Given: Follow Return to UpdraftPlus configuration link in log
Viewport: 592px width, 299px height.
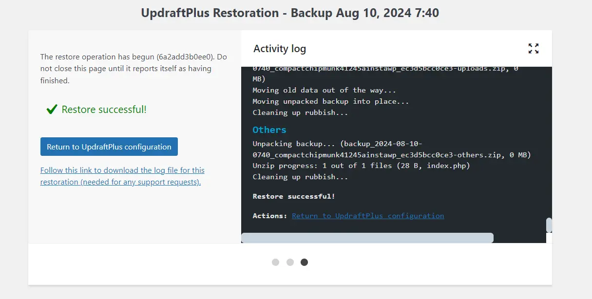Looking at the screenshot, I should click(x=368, y=216).
